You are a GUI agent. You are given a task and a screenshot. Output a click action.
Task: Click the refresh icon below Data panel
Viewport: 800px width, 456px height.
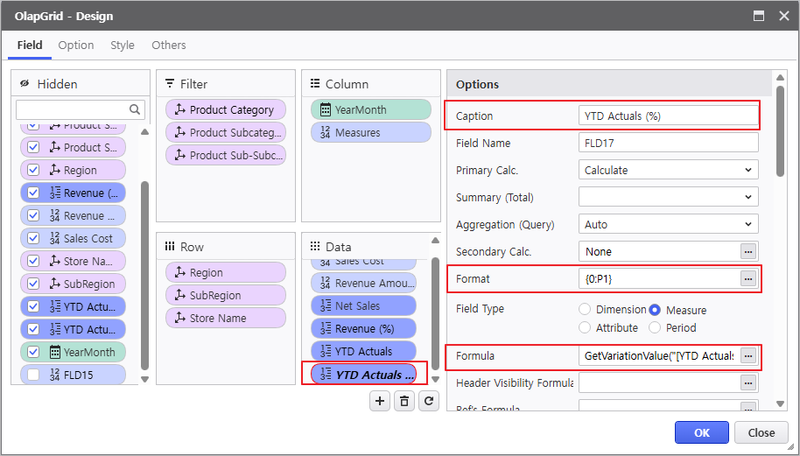[x=428, y=401]
